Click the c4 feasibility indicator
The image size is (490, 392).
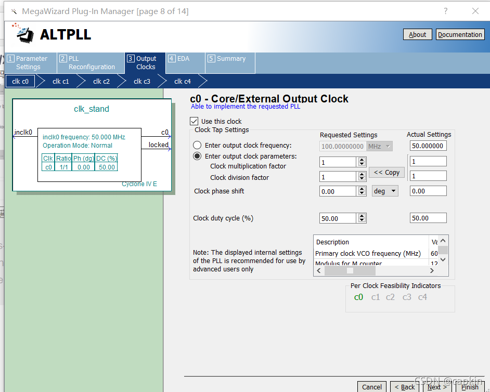(422, 297)
